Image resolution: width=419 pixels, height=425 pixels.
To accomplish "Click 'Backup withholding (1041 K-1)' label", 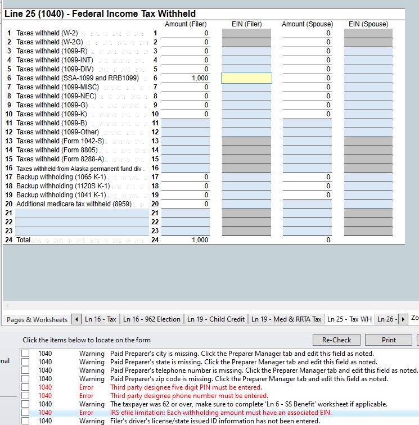I will coord(61,195).
